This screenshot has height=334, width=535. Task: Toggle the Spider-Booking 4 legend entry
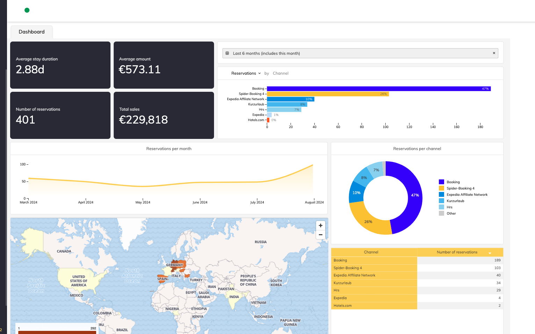point(460,188)
